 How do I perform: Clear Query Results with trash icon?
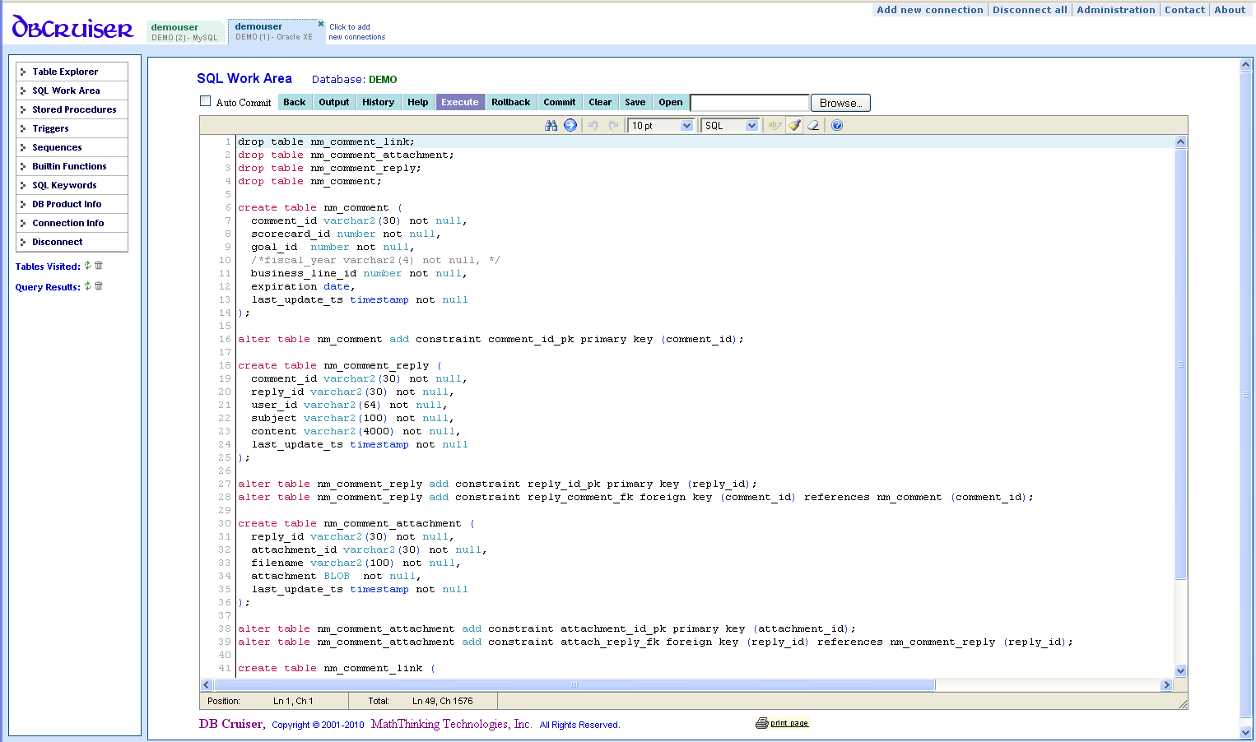99,286
